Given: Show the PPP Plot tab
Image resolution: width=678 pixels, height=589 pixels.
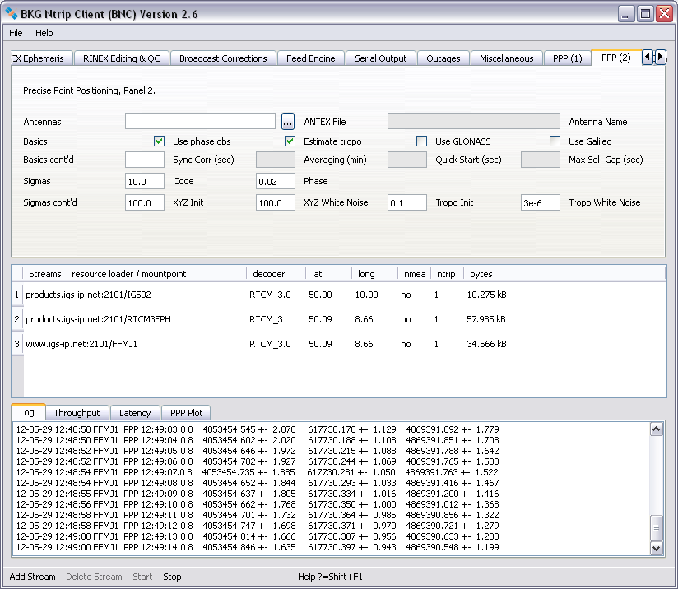Looking at the screenshot, I should click(186, 413).
